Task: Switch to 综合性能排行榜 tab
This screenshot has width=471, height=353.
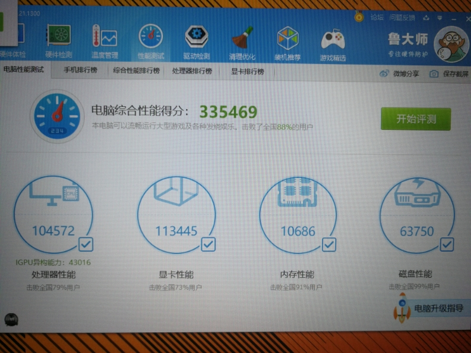Action: pos(136,71)
